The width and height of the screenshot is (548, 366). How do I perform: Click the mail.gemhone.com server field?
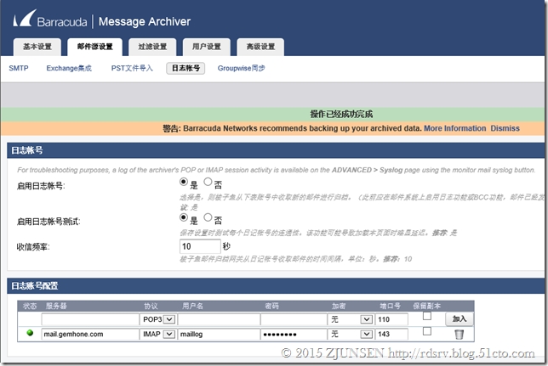pos(90,334)
